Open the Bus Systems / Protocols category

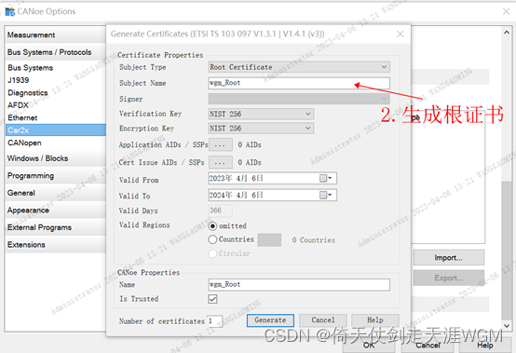[x=55, y=52]
